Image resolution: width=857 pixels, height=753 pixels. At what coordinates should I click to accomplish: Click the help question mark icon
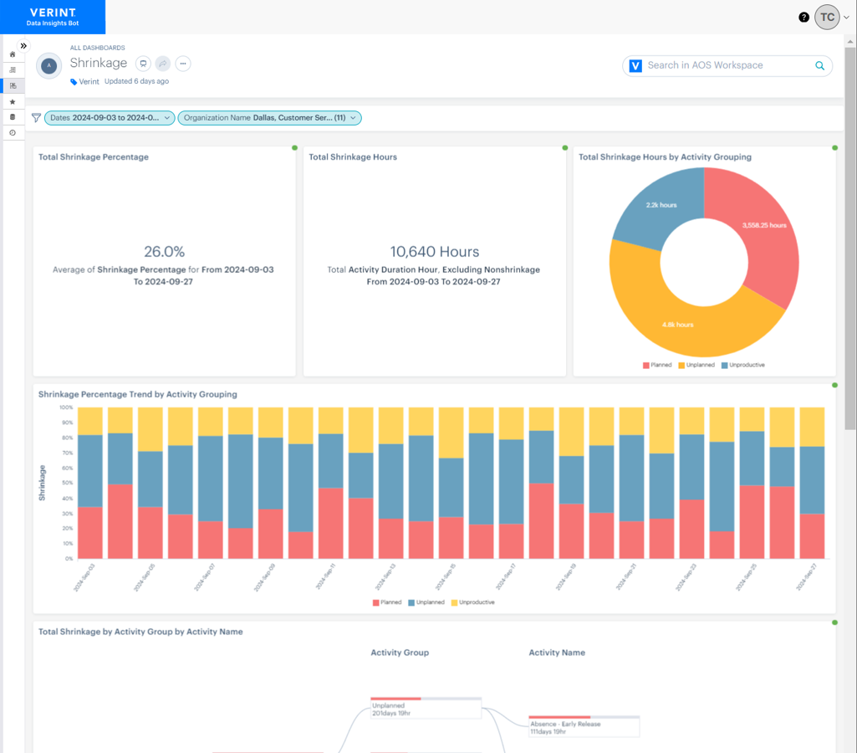click(803, 18)
